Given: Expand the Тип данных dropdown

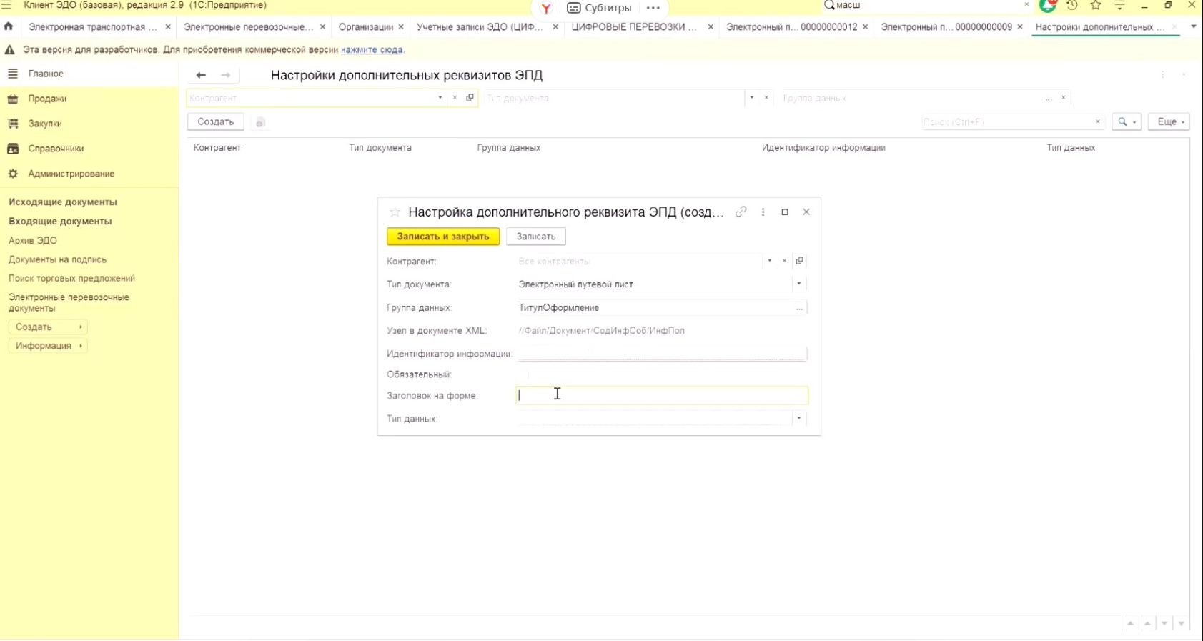Looking at the screenshot, I should (798, 419).
